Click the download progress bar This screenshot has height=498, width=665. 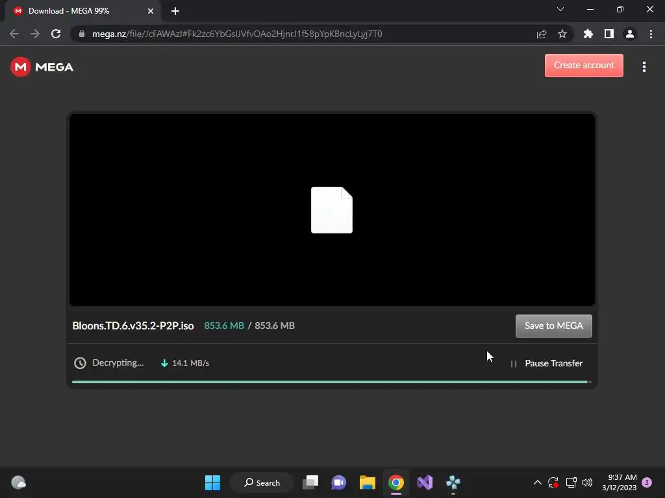coord(332,382)
